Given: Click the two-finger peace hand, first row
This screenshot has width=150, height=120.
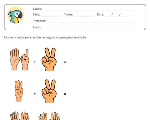Looking at the screenshot, I should click(49, 59).
